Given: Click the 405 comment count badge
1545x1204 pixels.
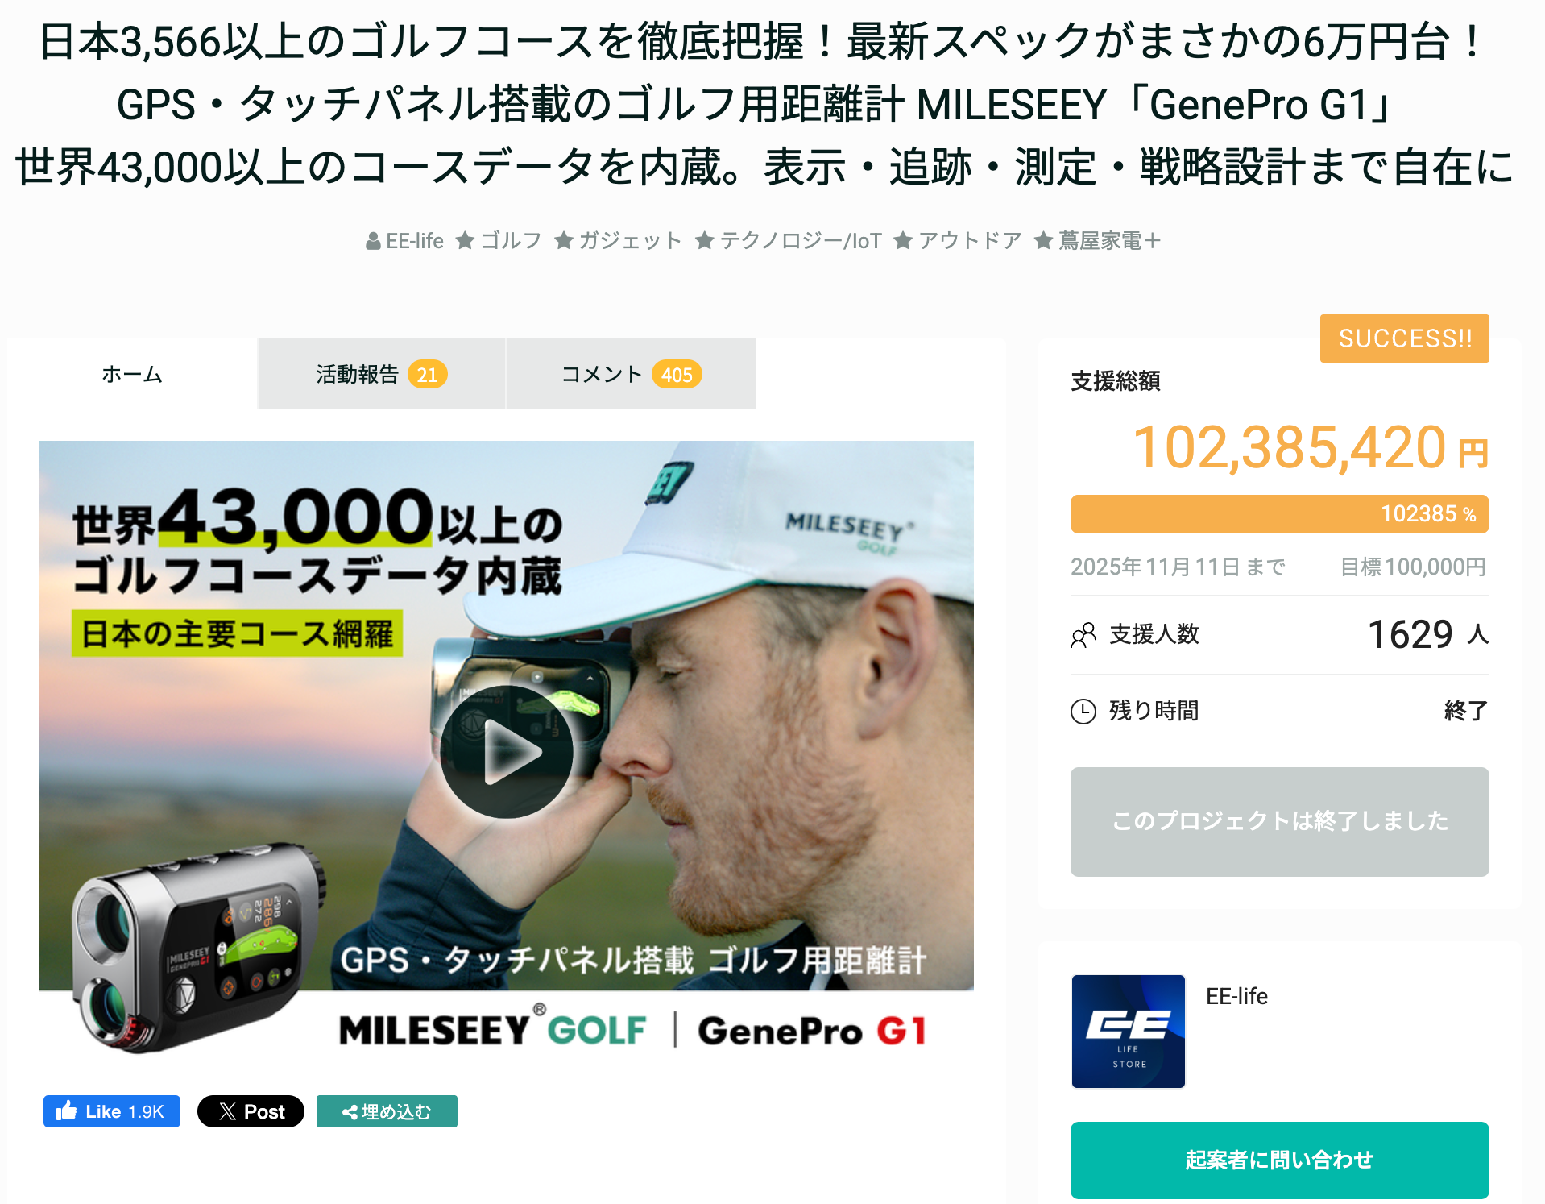Looking at the screenshot, I should coord(677,375).
